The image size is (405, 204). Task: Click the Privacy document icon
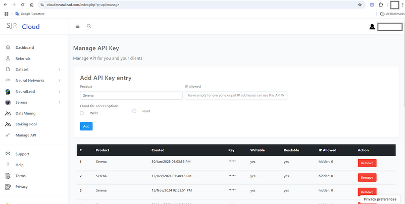pos(8,187)
